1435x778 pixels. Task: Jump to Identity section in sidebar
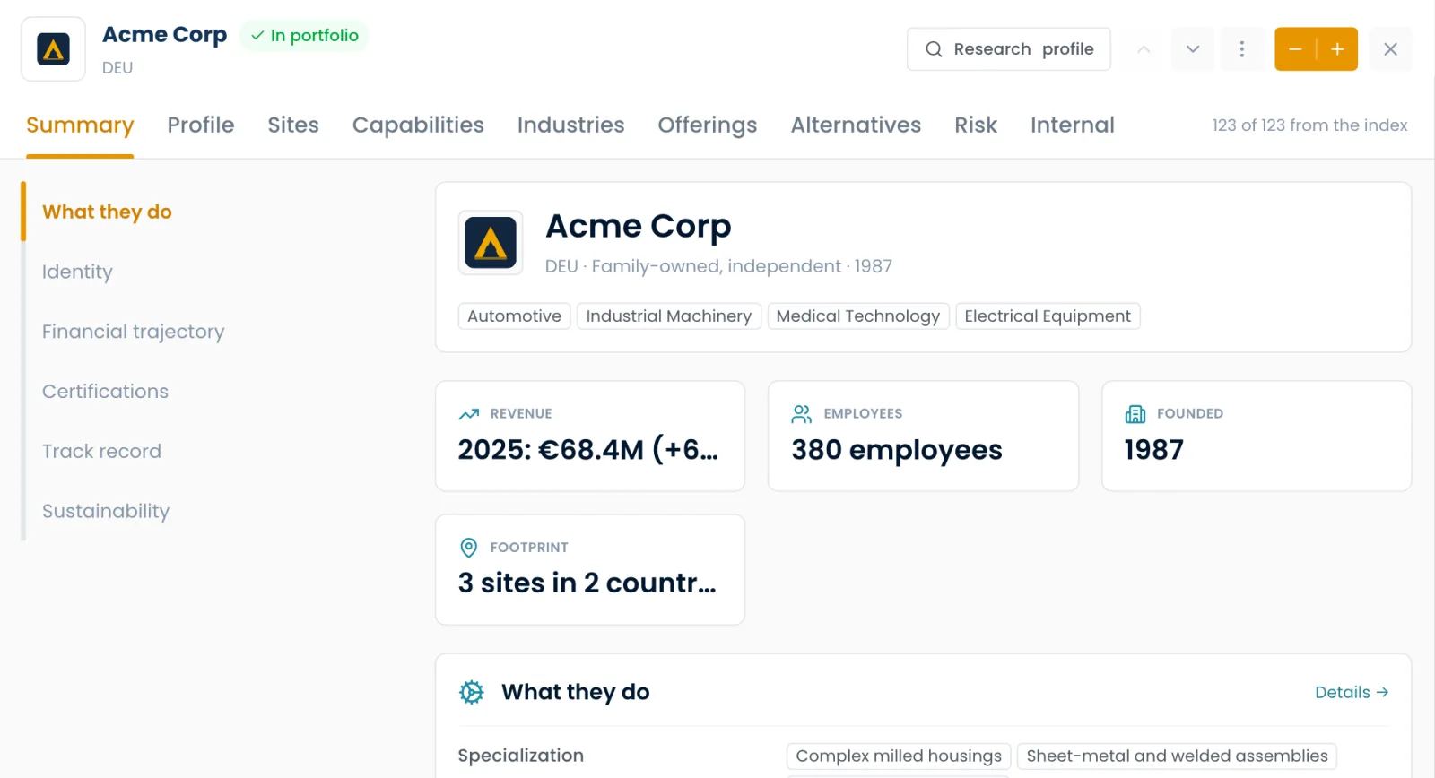pyautogui.click(x=77, y=272)
